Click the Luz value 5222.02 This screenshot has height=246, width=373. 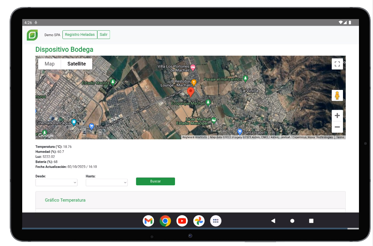pos(49,157)
